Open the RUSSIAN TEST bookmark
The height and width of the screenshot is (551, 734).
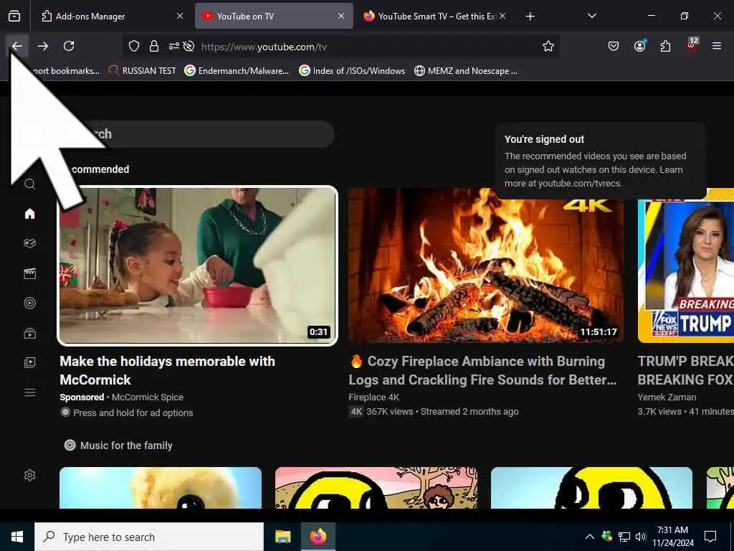[x=143, y=71]
